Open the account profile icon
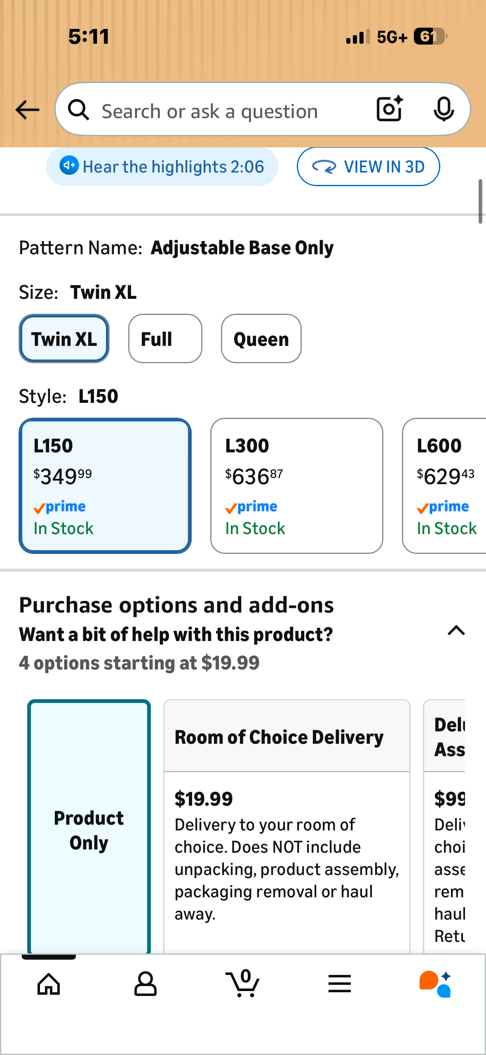Screen dimensions: 486x1055 (145, 984)
